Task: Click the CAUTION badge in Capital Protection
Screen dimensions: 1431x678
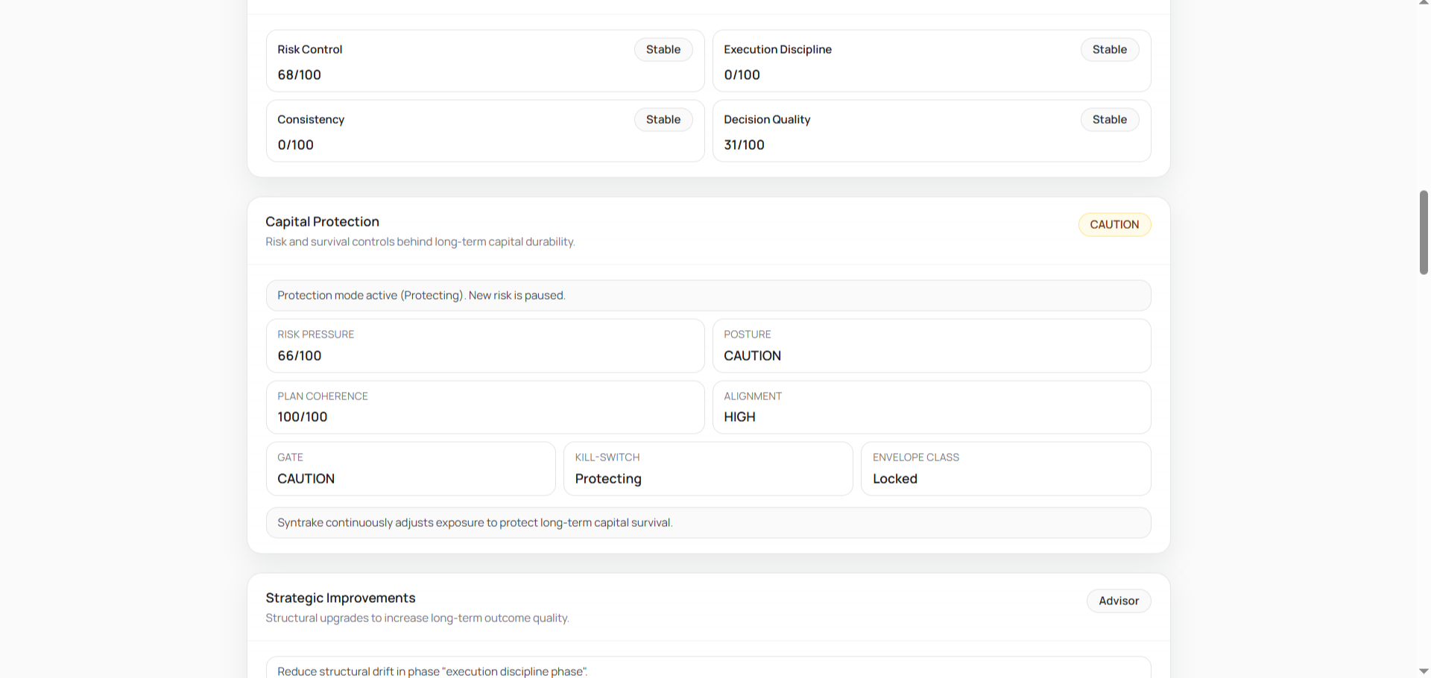Action: click(x=1114, y=224)
